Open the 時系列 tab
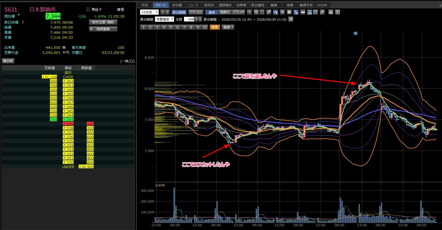442x230 pixels. pos(209,5)
